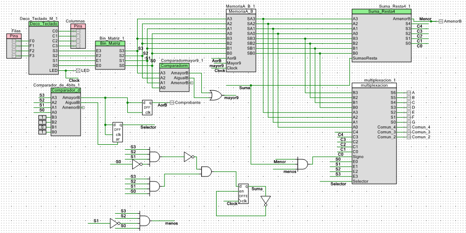
Task: Select the bottom AND gate outputting menos
Action: click(147, 221)
